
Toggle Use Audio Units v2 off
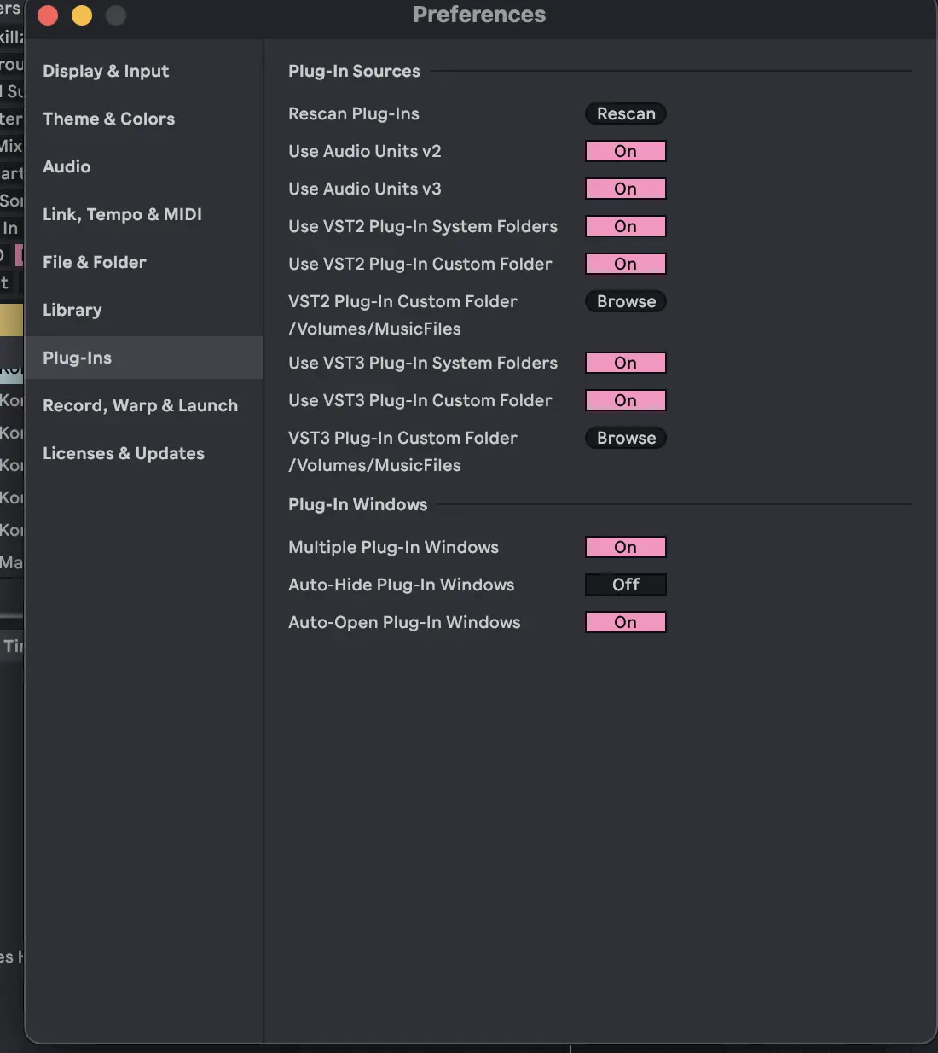pyautogui.click(x=626, y=151)
